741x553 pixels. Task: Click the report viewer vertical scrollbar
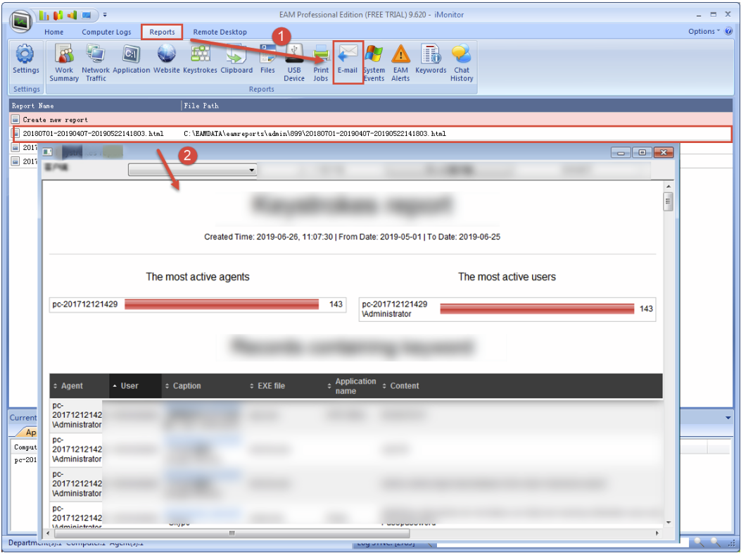tap(668, 352)
